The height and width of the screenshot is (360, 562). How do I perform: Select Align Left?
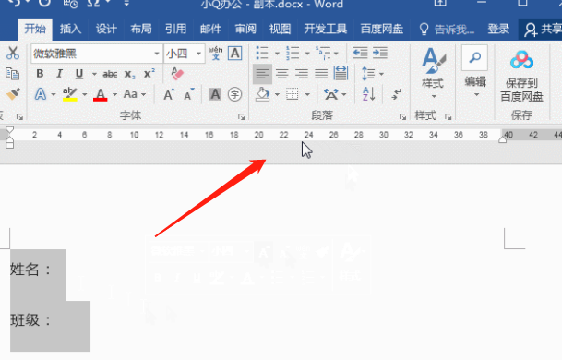pyautogui.click(x=262, y=74)
